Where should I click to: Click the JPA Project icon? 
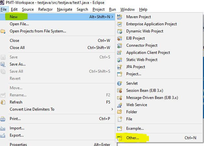(119, 67)
